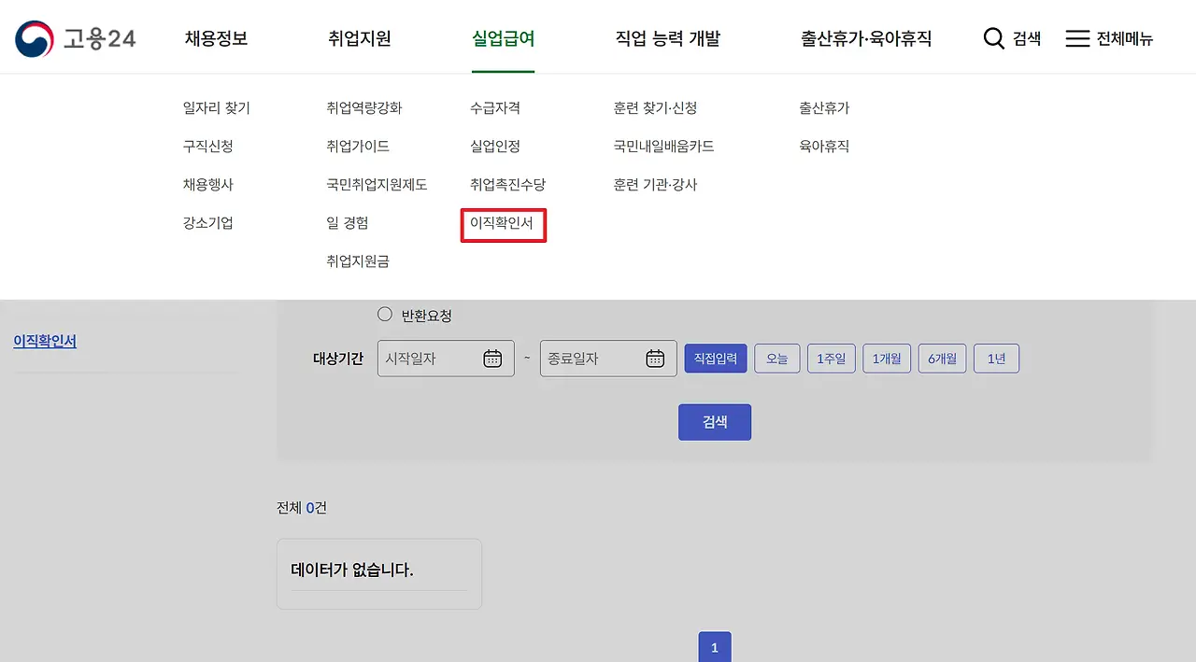
Task: Open the 채용정보 menu
Action: tap(216, 38)
